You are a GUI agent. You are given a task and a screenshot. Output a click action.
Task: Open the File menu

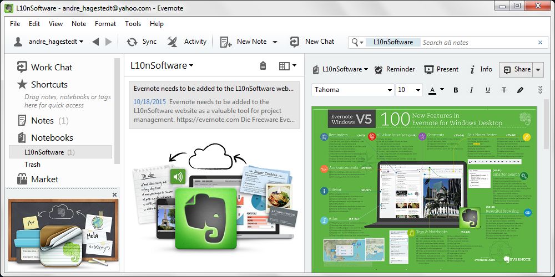15,24
